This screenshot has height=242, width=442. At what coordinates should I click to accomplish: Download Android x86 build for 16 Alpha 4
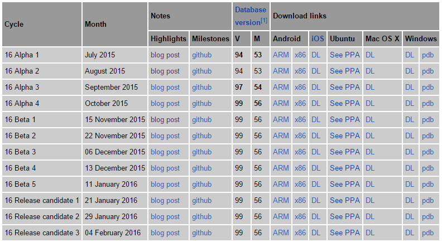[x=300, y=104]
